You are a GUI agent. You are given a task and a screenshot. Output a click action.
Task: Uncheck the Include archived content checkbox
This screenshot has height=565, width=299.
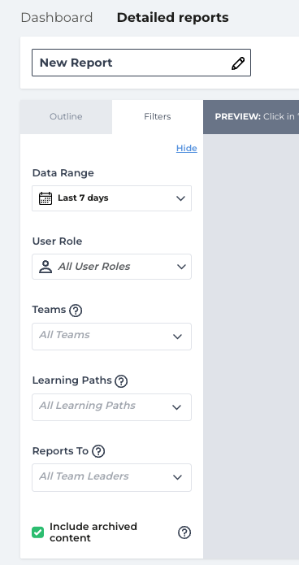(x=38, y=532)
